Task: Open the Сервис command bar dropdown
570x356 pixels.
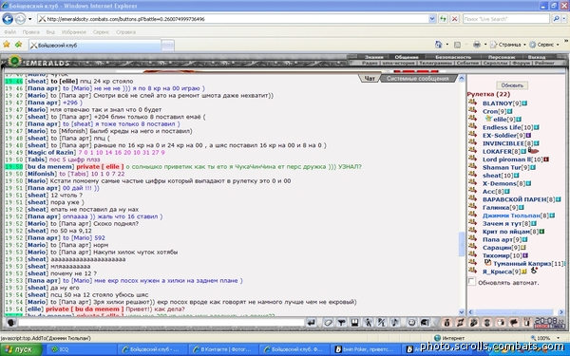Action: 544,45
